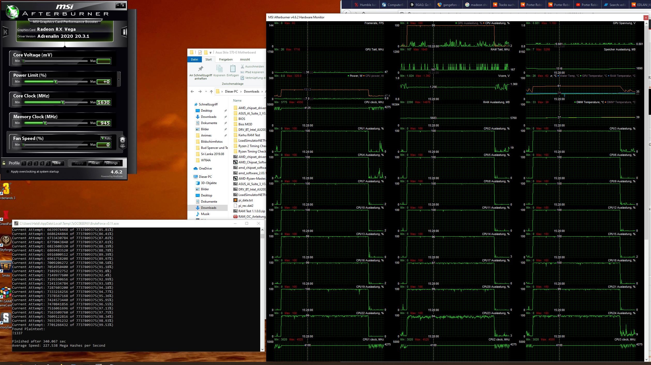Collapse the Name column sort arrow

click(265, 98)
